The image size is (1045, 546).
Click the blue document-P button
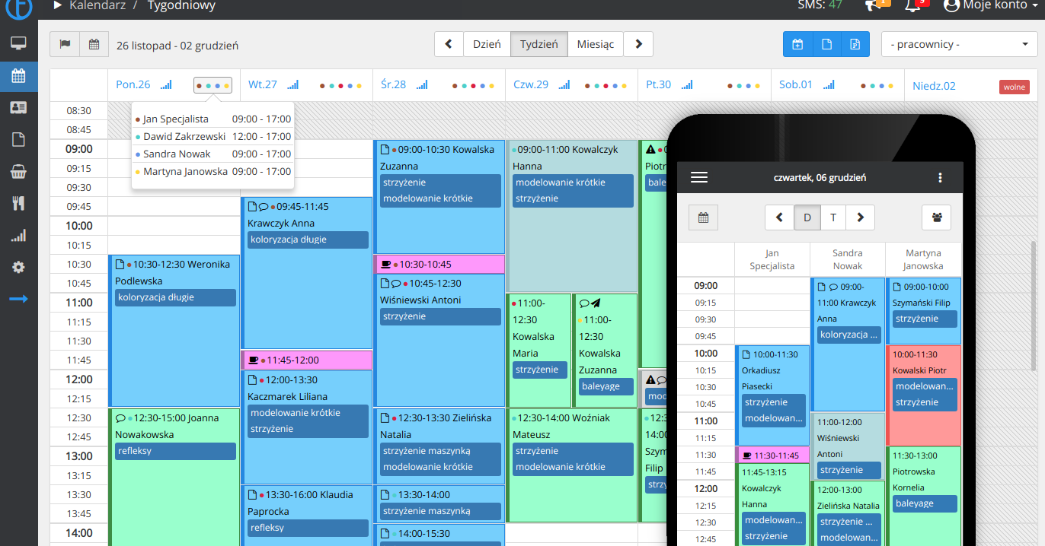click(x=855, y=44)
